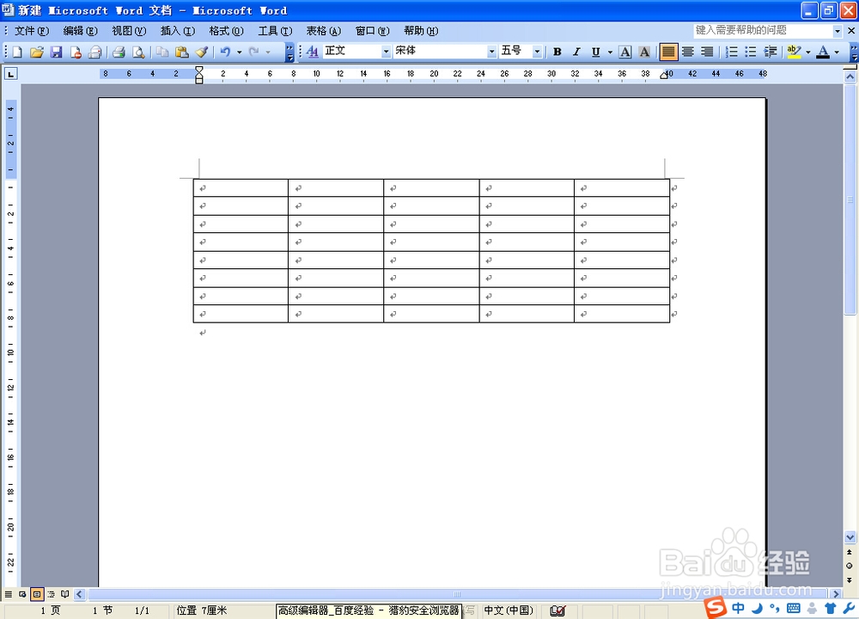Screen dimensions: 859x619
Task: Open Print Preview magnifier icon
Action: coord(138,52)
